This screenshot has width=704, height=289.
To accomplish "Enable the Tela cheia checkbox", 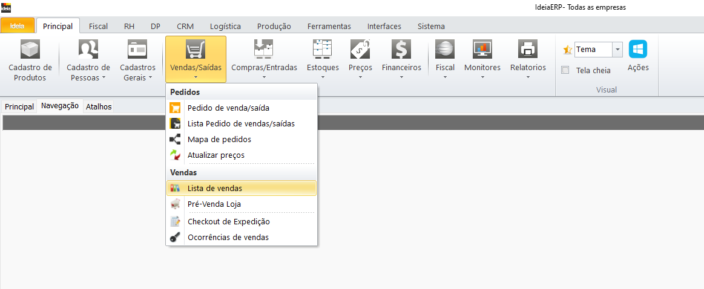I will point(565,70).
